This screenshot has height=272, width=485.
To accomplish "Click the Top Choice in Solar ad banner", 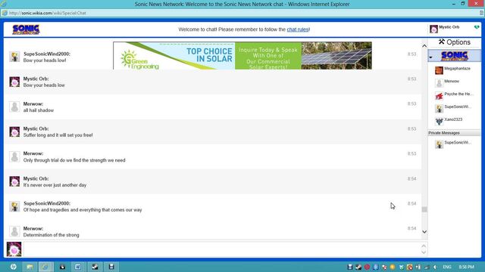I will click(242, 55).
